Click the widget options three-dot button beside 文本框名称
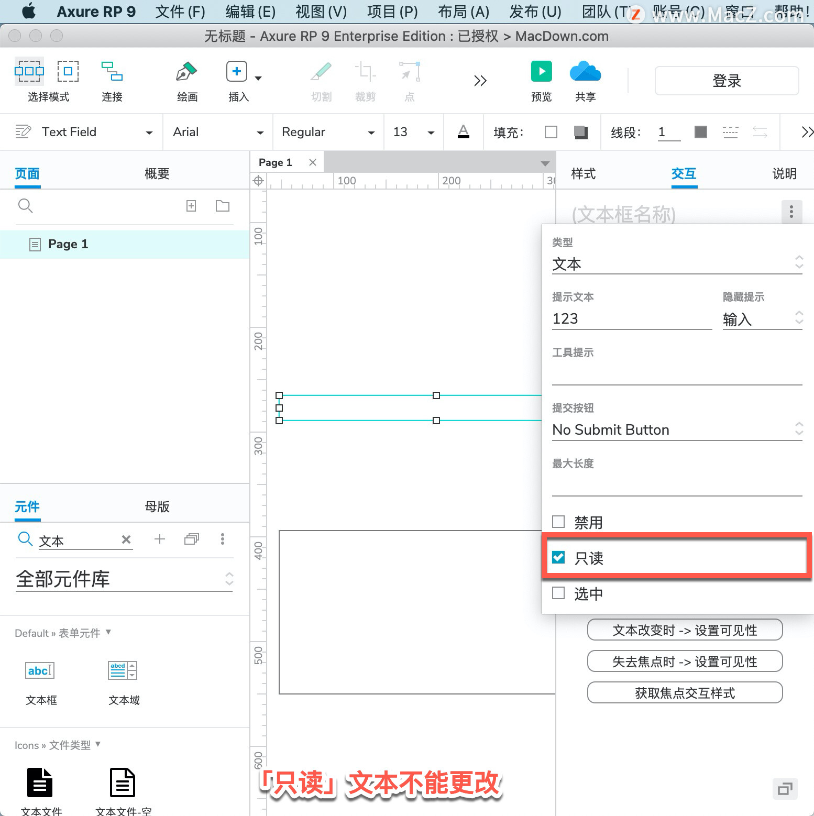This screenshot has height=816, width=814. pyautogui.click(x=791, y=212)
